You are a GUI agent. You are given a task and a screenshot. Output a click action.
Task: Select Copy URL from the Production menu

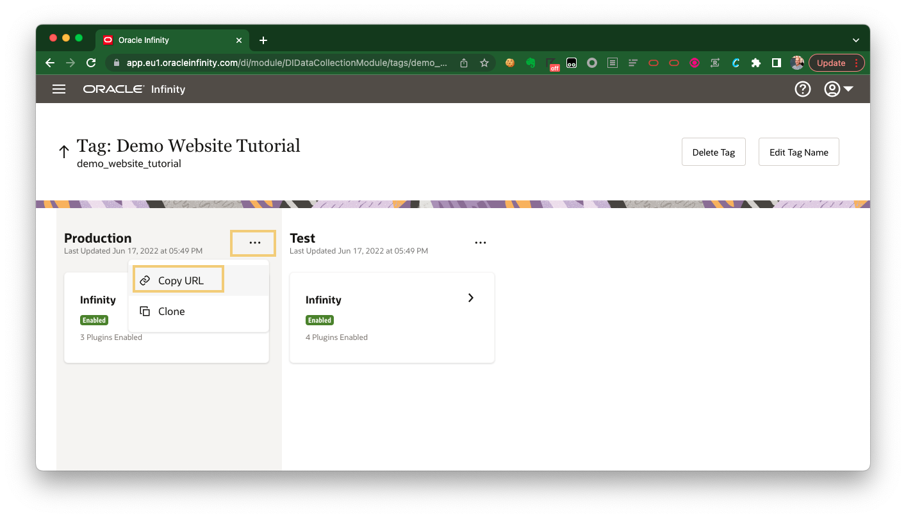point(178,279)
